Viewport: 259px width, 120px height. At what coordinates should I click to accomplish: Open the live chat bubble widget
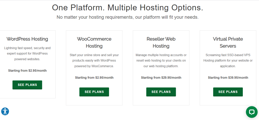[252, 112]
